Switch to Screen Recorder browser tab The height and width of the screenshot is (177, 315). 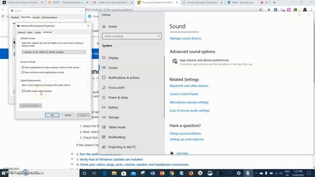203,2
